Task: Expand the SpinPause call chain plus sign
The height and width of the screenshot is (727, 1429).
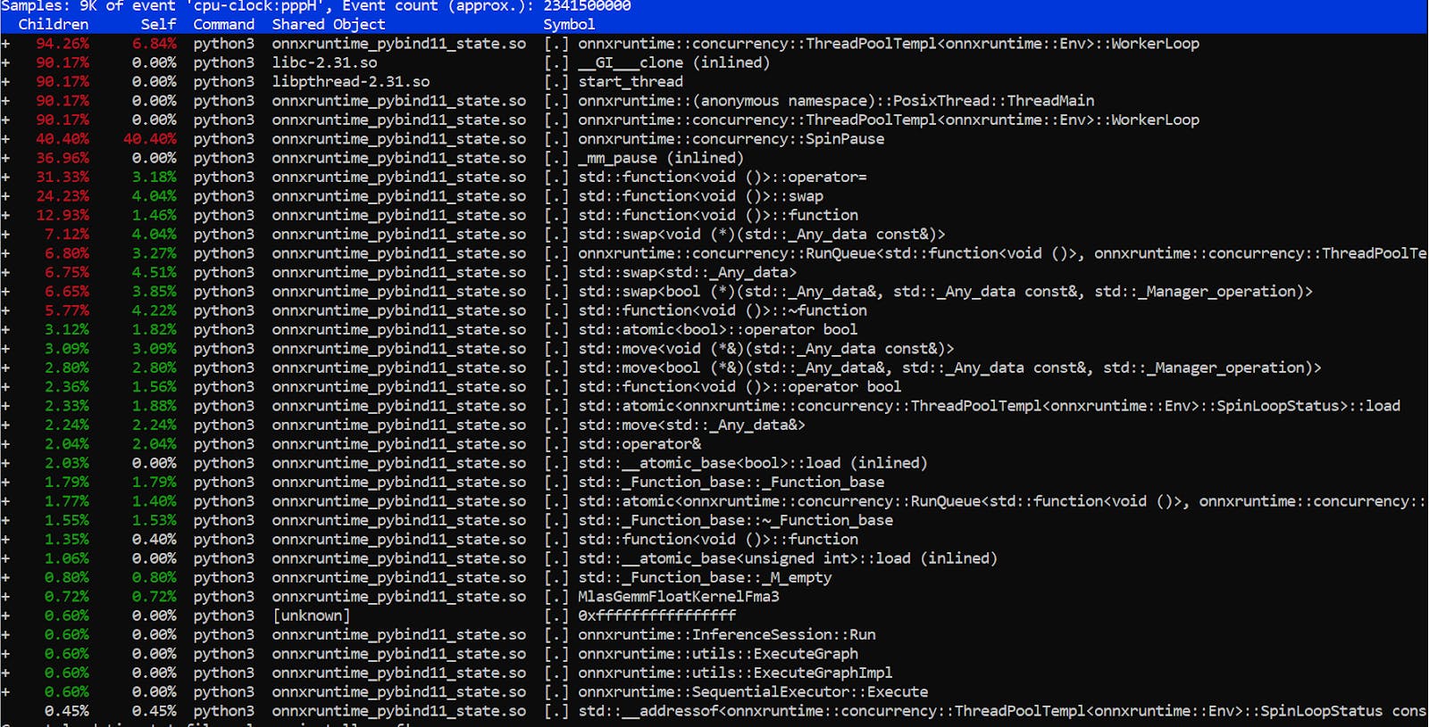Action: (x=5, y=139)
